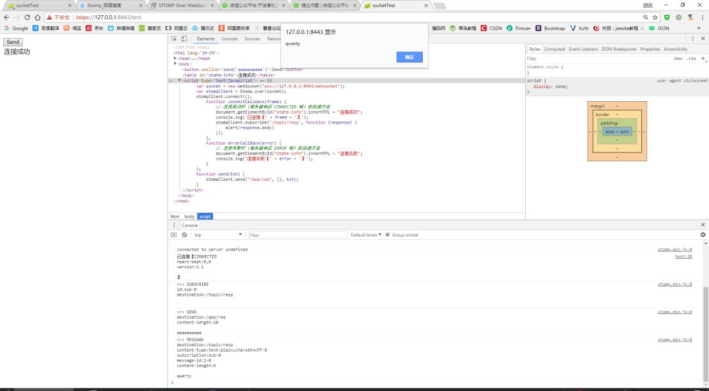Screen dimensions: 709x391
Task: Go to the browser home page
Action: point(37,17)
